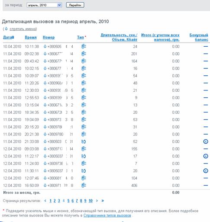Select date cell 10.04.2010
The width and height of the screenshot is (210, 222).
click(x=12, y=46)
